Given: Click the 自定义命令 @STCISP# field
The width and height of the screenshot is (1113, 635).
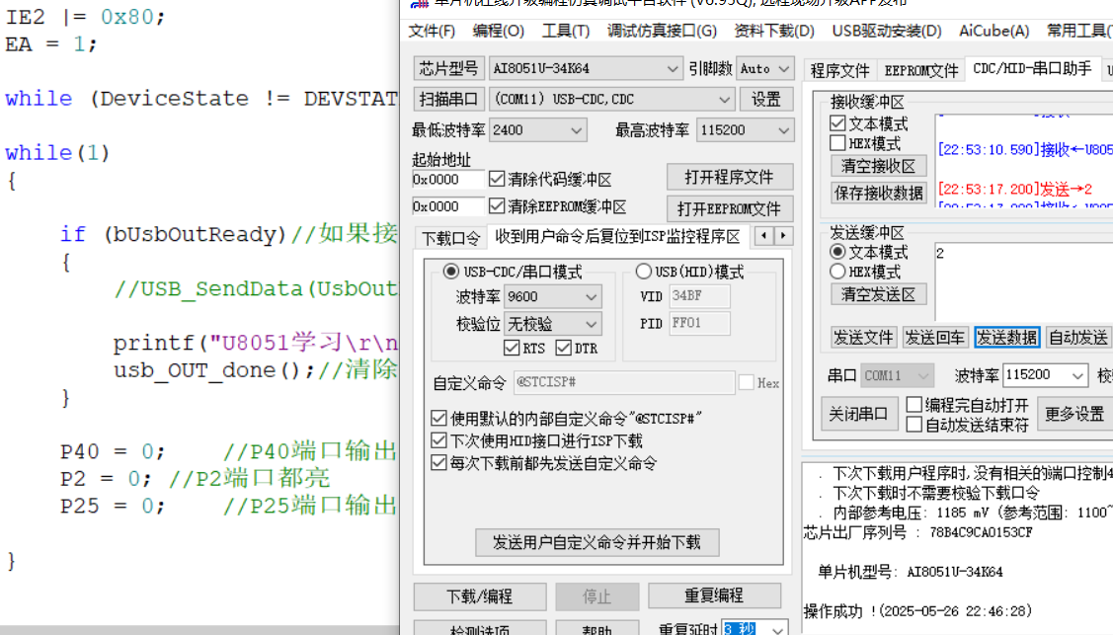Looking at the screenshot, I should [624, 382].
